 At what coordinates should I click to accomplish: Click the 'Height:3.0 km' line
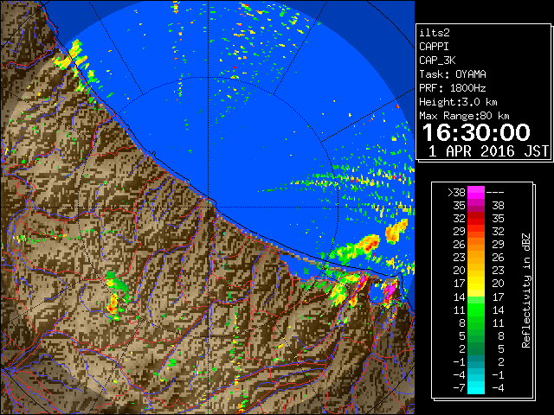(458, 102)
